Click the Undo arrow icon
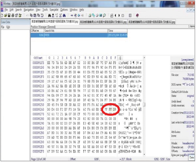The height and width of the screenshot is (162, 196). (27, 15)
